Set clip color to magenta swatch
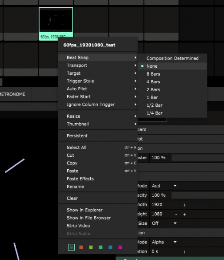The width and height of the screenshot is (224, 260). tap(120, 247)
